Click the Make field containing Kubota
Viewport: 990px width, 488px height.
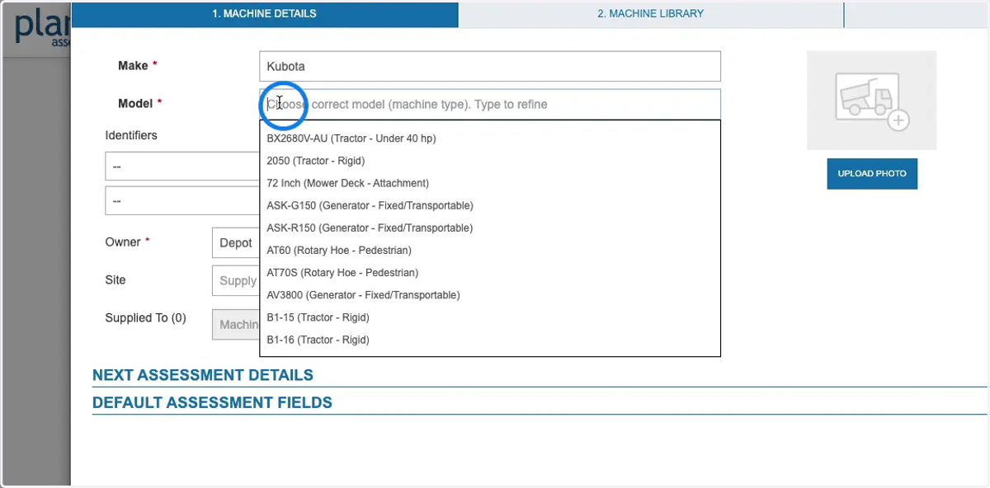pos(489,66)
